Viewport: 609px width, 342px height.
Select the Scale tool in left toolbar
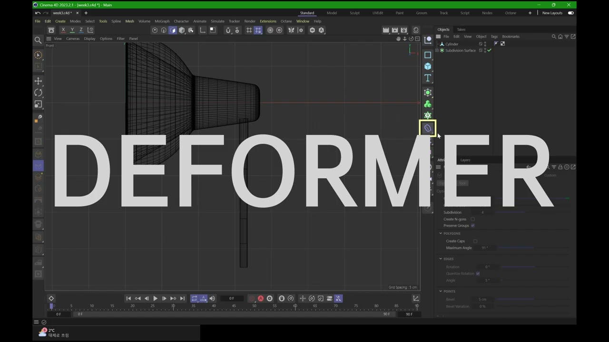(38, 104)
